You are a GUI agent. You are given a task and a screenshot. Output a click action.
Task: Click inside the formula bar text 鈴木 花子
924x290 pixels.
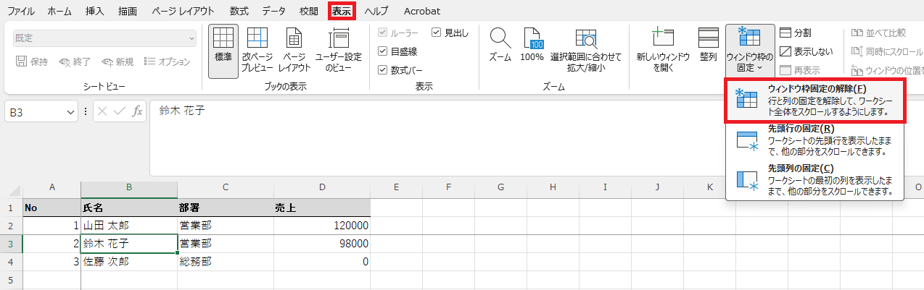pyautogui.click(x=182, y=111)
